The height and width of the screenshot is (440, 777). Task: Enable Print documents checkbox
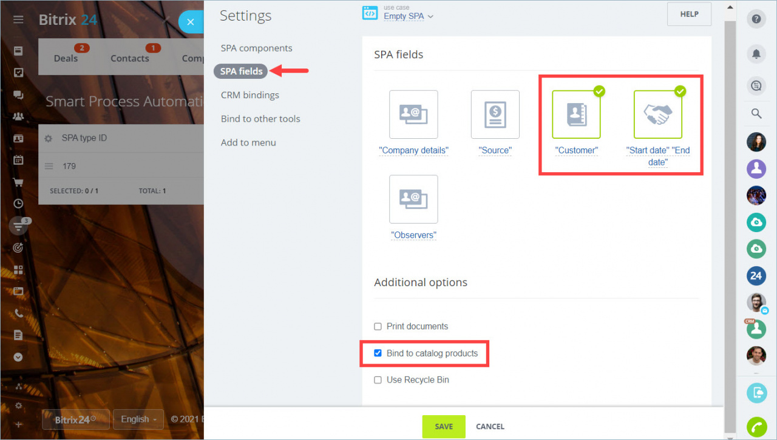click(378, 326)
